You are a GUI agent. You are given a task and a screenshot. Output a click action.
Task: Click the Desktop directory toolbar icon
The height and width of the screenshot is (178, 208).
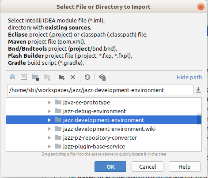24,77
